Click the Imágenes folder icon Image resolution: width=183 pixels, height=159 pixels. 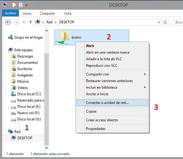(13, 75)
